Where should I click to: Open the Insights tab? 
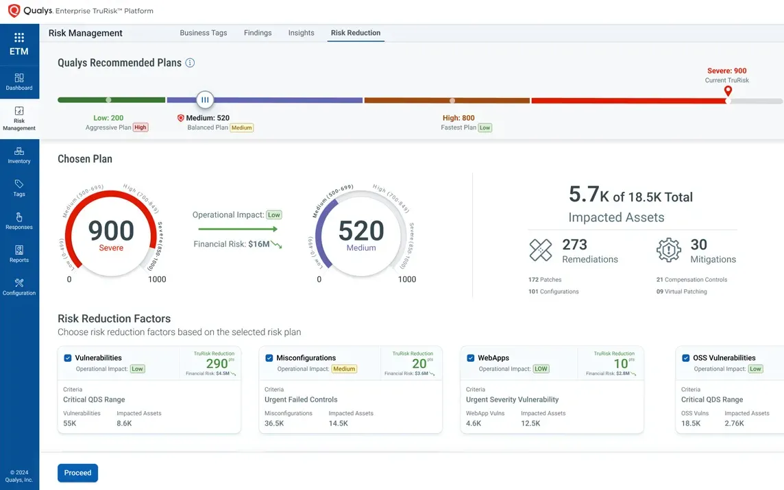pos(301,32)
